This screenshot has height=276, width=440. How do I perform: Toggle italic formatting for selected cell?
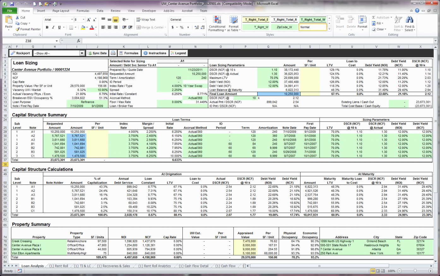point(52,27)
